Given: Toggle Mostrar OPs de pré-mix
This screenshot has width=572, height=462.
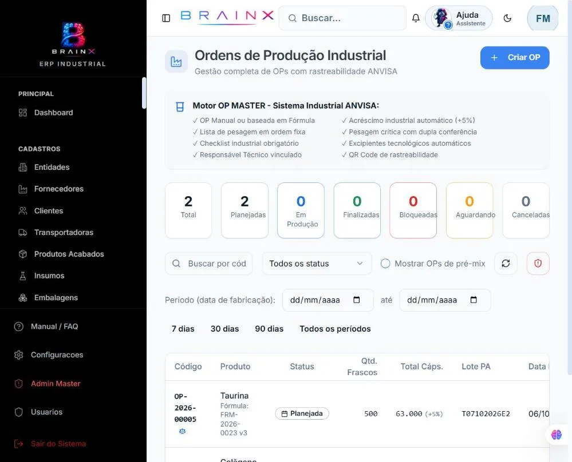Looking at the screenshot, I should 385,264.
